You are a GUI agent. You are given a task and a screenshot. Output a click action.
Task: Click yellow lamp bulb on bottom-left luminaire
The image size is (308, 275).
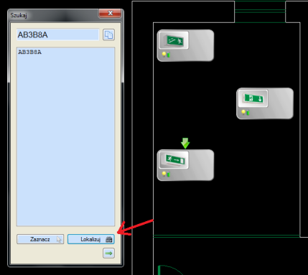[164, 174]
